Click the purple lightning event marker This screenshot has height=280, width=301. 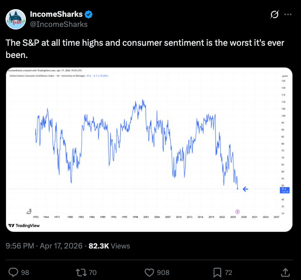click(238, 211)
